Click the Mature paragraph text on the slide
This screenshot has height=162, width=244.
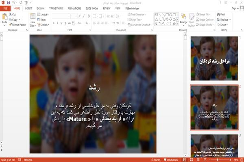[94, 116]
